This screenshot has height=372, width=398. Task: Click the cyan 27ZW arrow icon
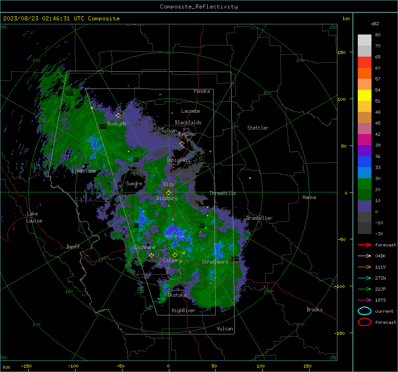pos(364,278)
